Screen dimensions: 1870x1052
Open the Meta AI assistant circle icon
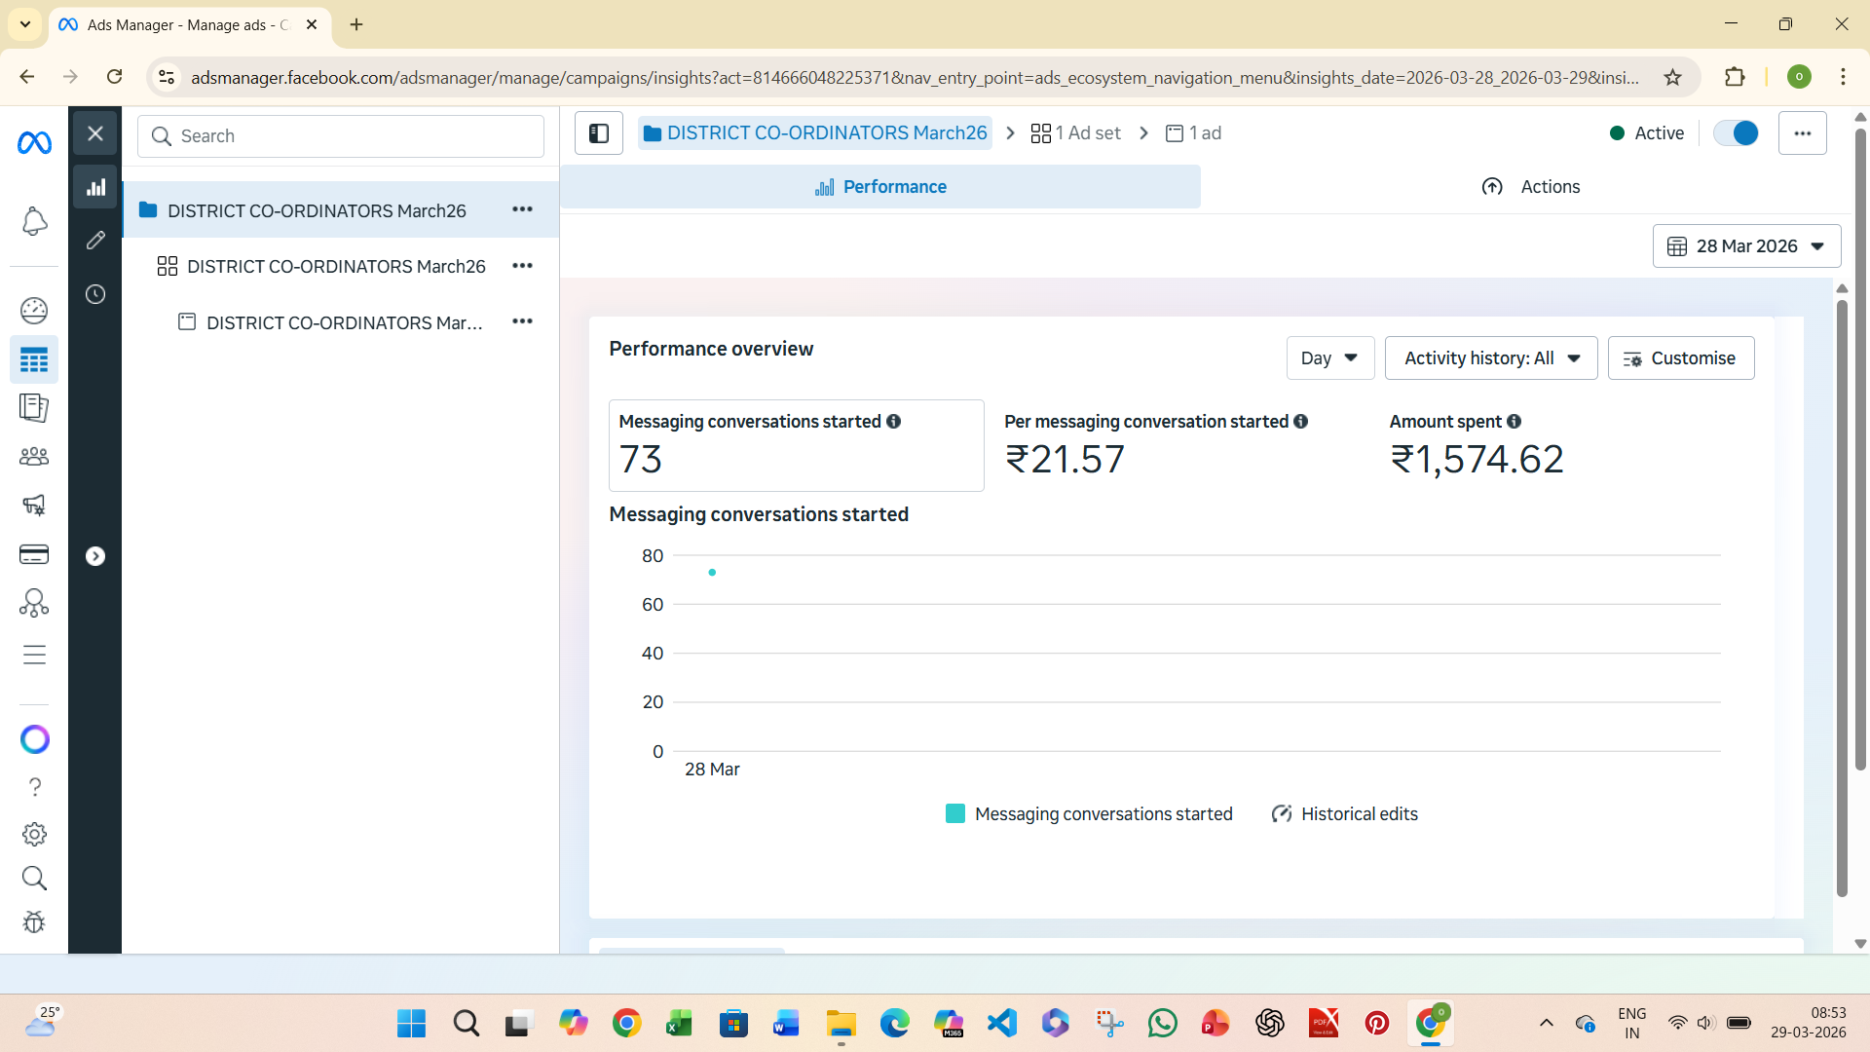[x=34, y=739]
